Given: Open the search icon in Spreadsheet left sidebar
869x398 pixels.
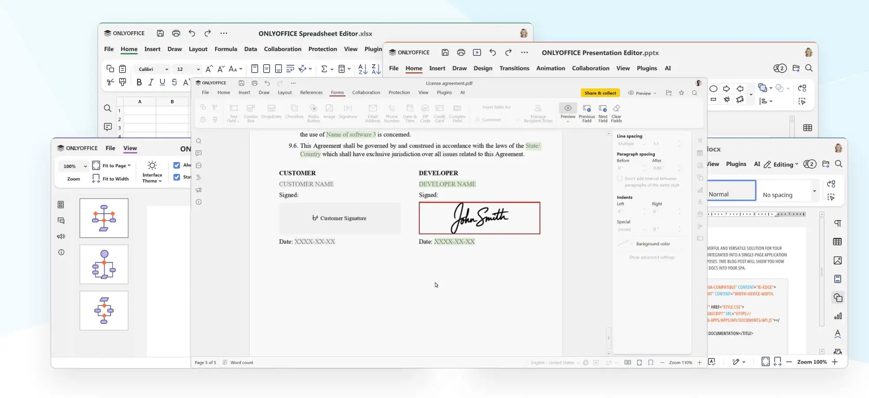Looking at the screenshot, I should [108, 108].
